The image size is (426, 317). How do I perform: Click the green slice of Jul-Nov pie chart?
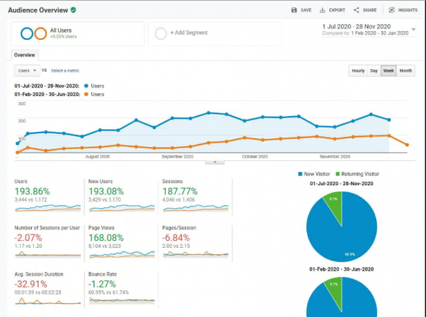pos(335,206)
